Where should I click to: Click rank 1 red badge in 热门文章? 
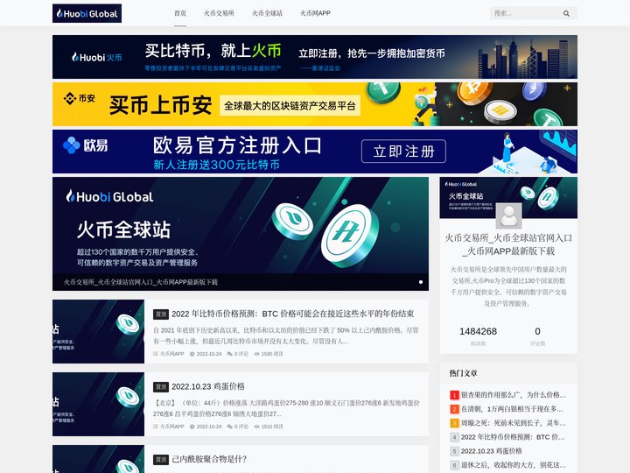[454, 395]
